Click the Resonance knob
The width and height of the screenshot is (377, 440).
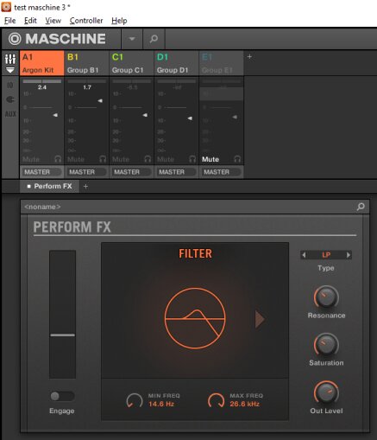click(326, 297)
